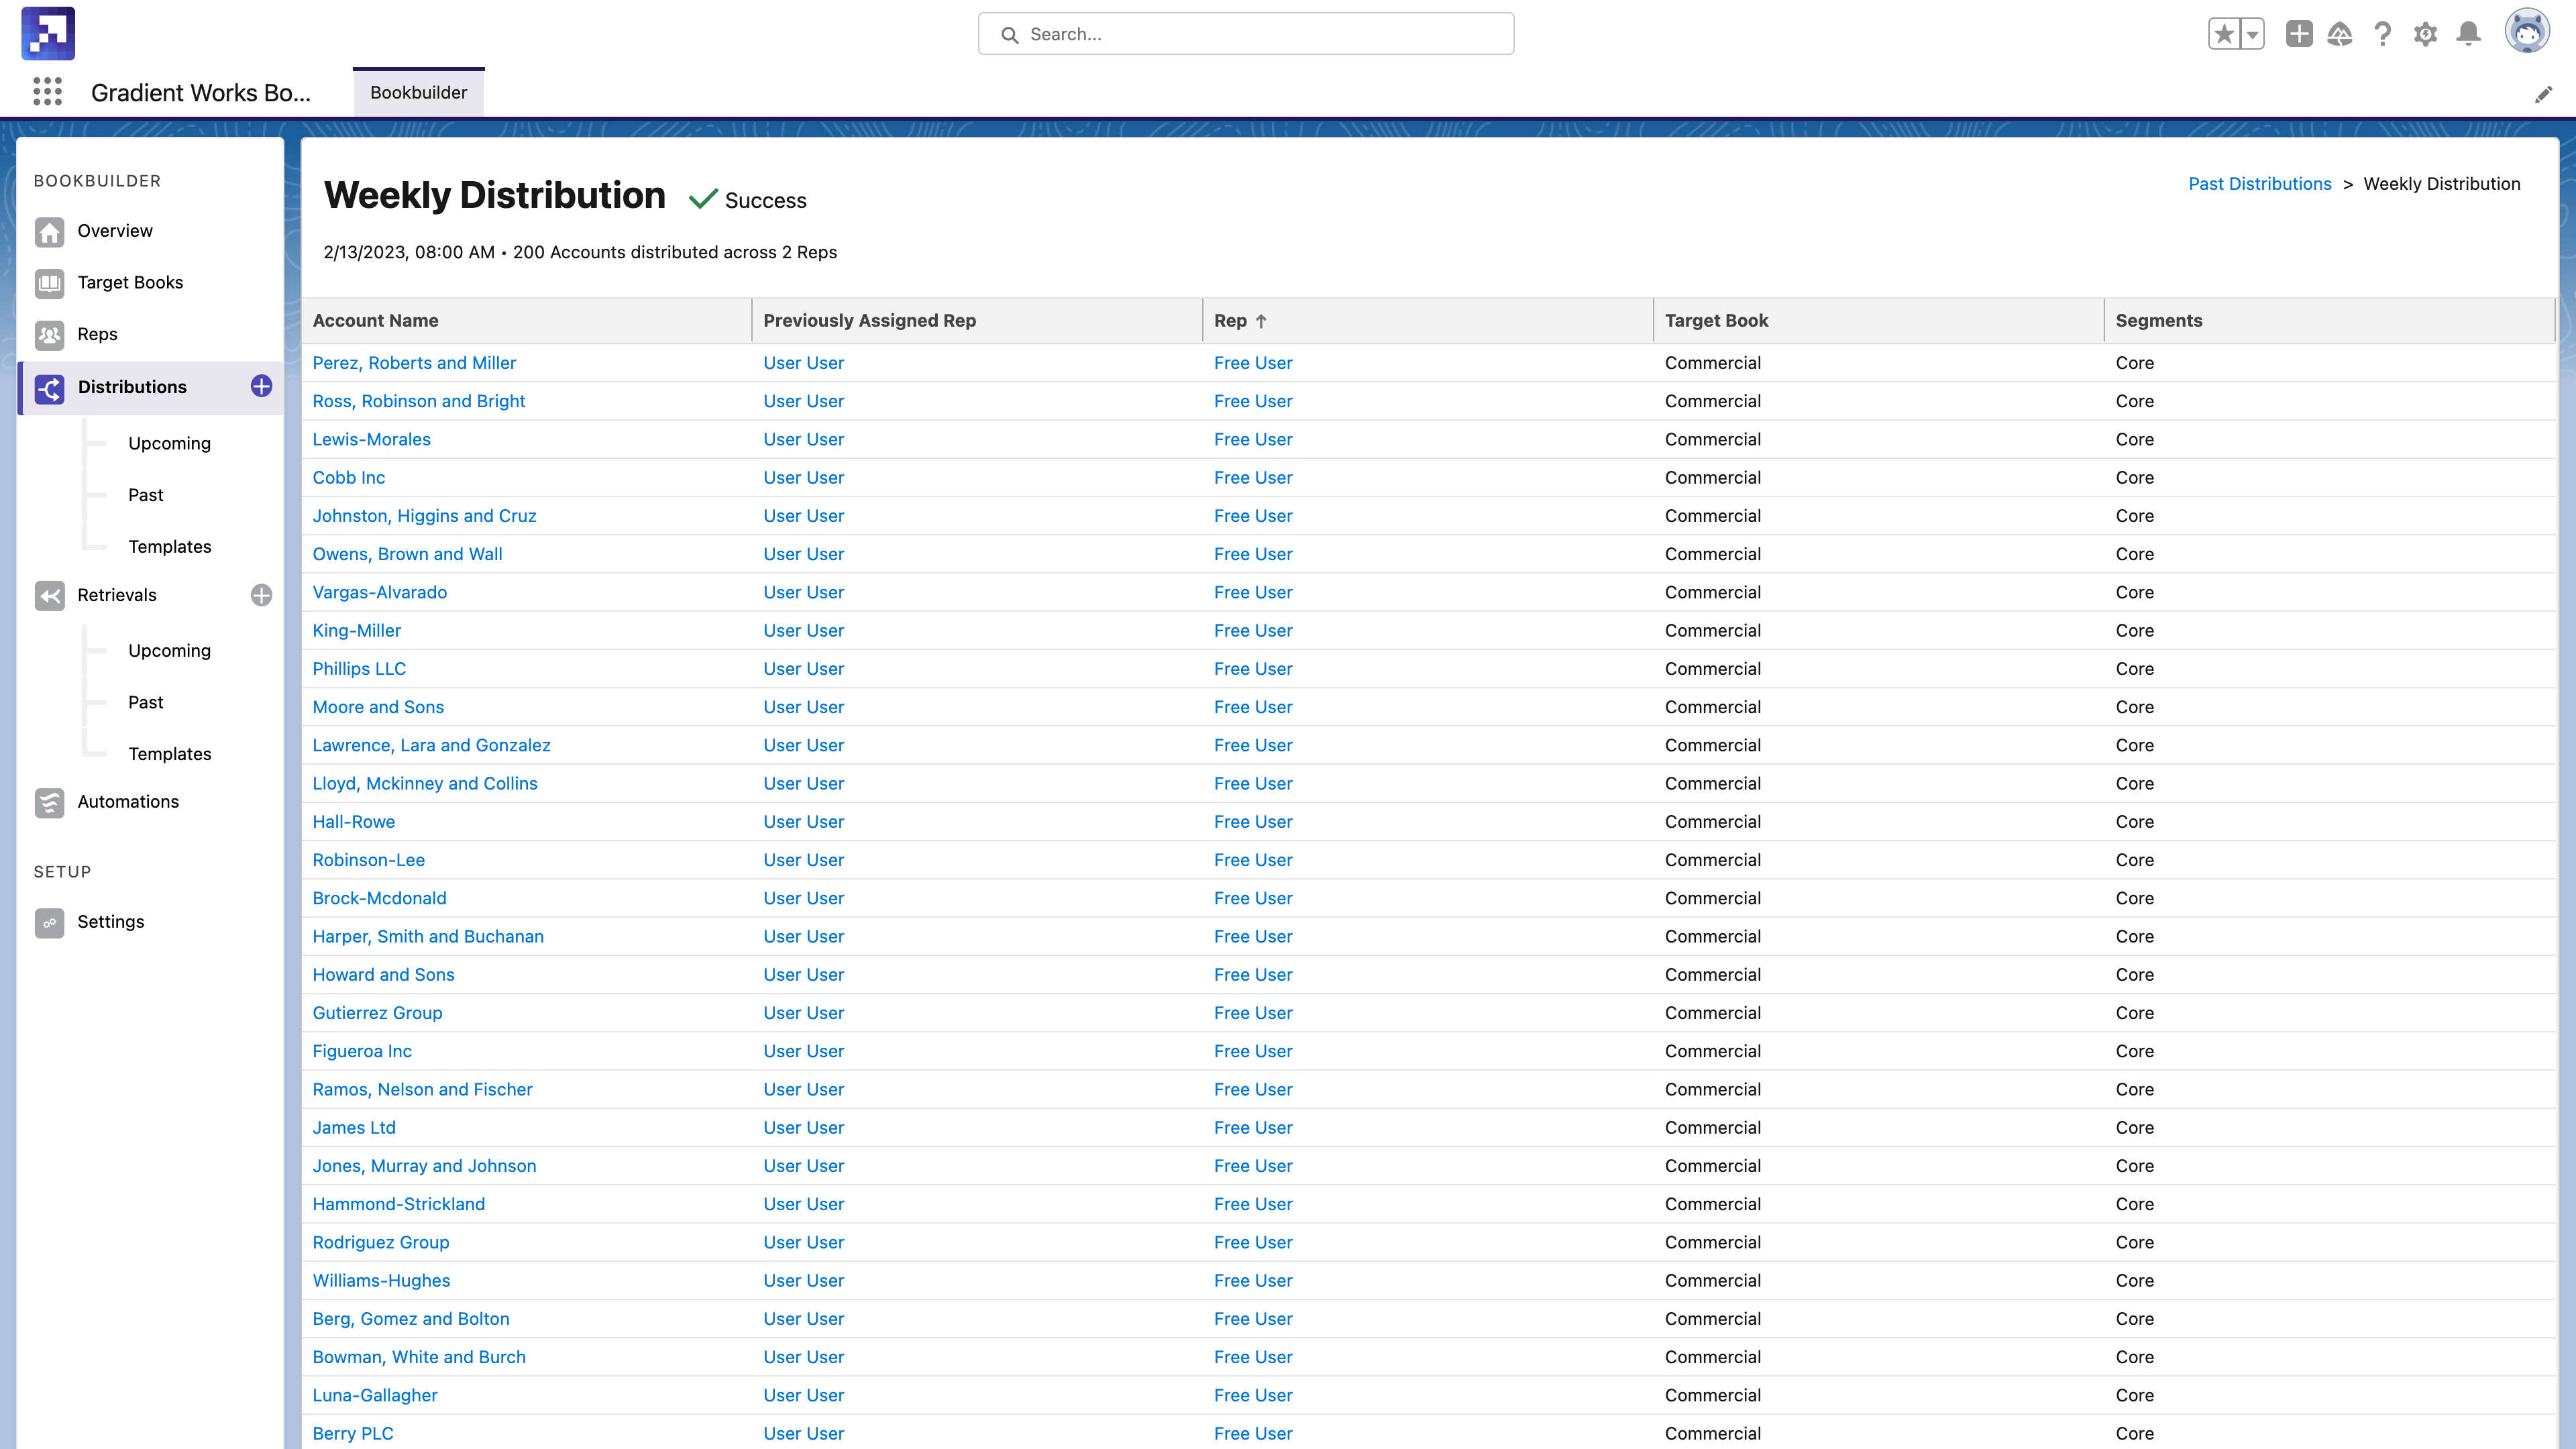
Task: Click the plus icon beside Distributions
Action: 261,385
